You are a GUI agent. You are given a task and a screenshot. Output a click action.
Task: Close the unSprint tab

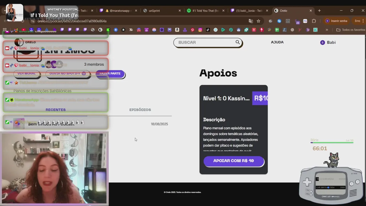(x=180, y=11)
